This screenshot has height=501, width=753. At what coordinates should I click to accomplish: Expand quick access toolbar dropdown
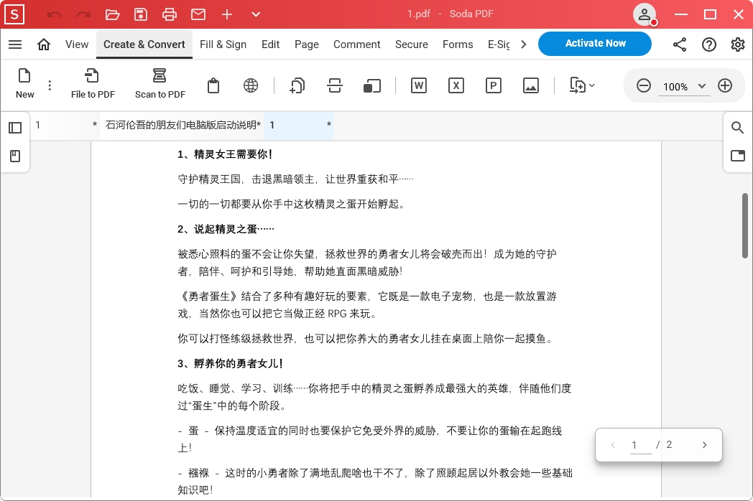click(256, 14)
